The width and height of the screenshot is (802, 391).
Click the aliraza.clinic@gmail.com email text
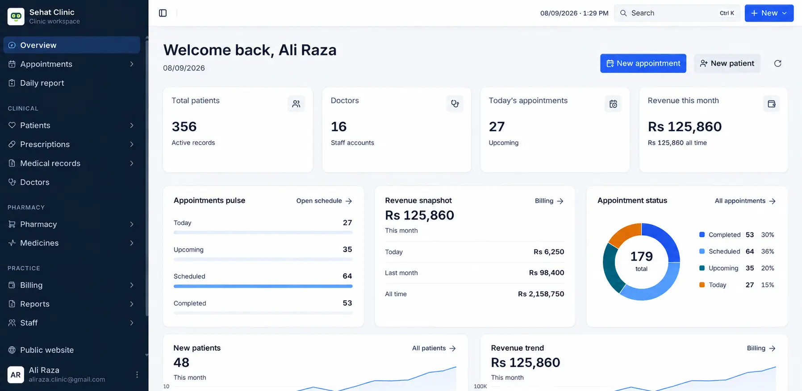coord(67,379)
